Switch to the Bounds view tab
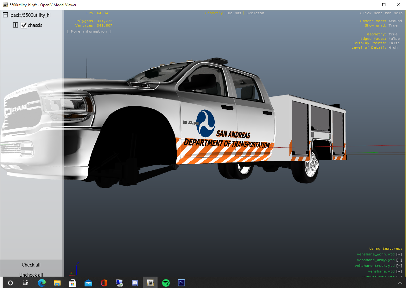This screenshot has height=288, width=406. tap(234, 13)
